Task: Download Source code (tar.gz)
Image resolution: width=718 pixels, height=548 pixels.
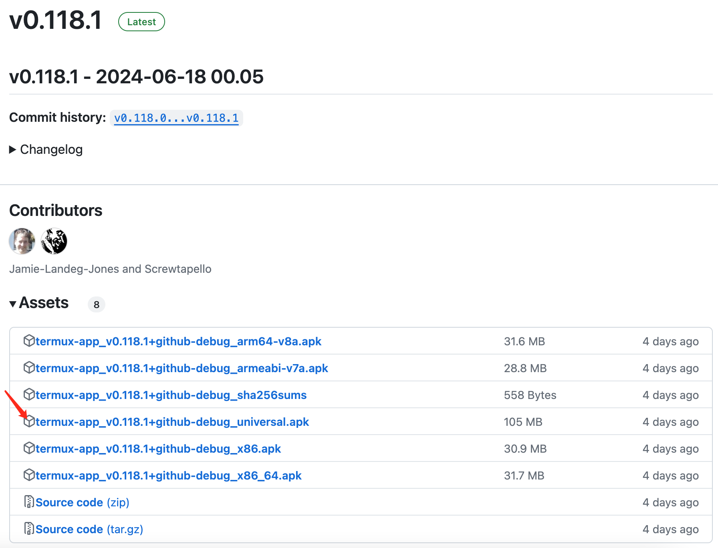Action: pos(89,529)
